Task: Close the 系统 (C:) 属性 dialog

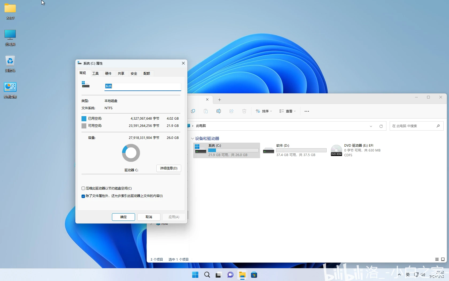Action: pos(183,63)
